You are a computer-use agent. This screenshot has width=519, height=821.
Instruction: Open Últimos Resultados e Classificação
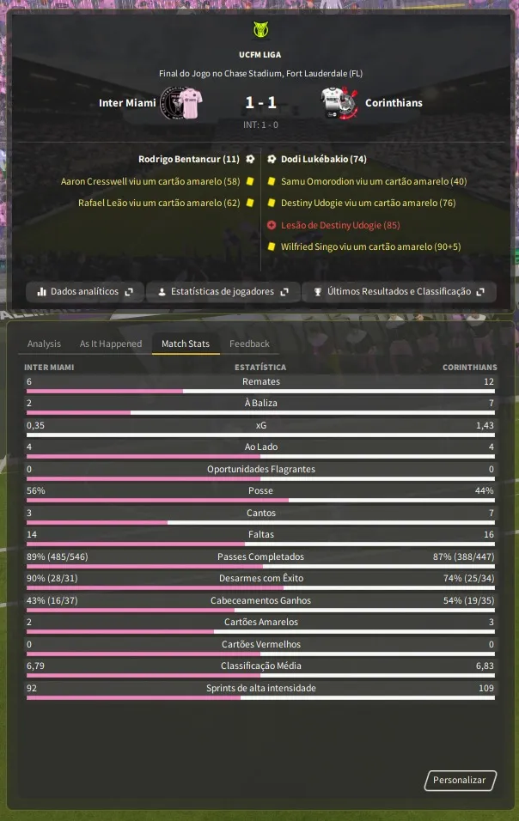click(x=399, y=292)
